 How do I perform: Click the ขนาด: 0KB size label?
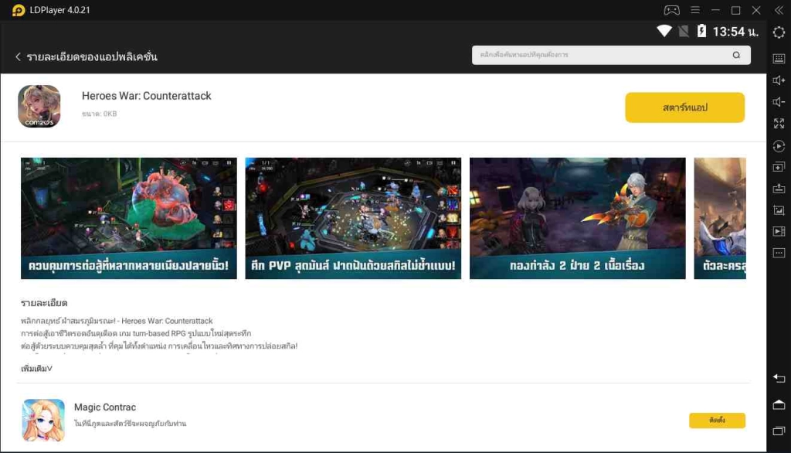[x=100, y=114]
